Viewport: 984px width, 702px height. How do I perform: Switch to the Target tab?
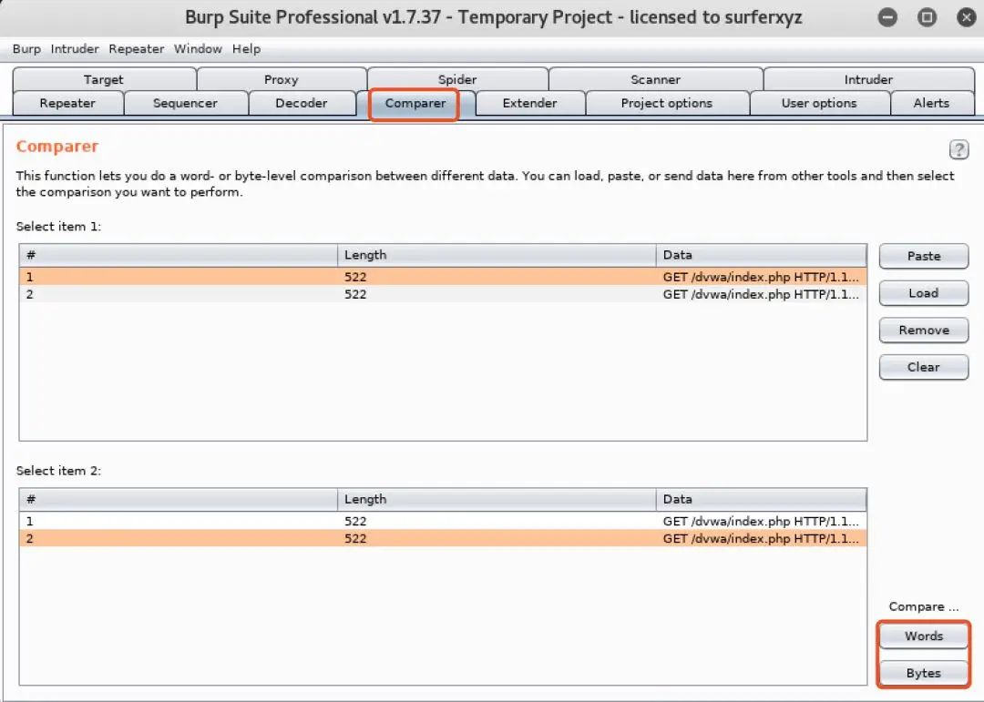[104, 80]
